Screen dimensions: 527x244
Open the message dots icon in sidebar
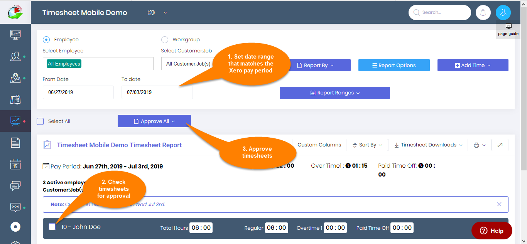(x=15, y=207)
